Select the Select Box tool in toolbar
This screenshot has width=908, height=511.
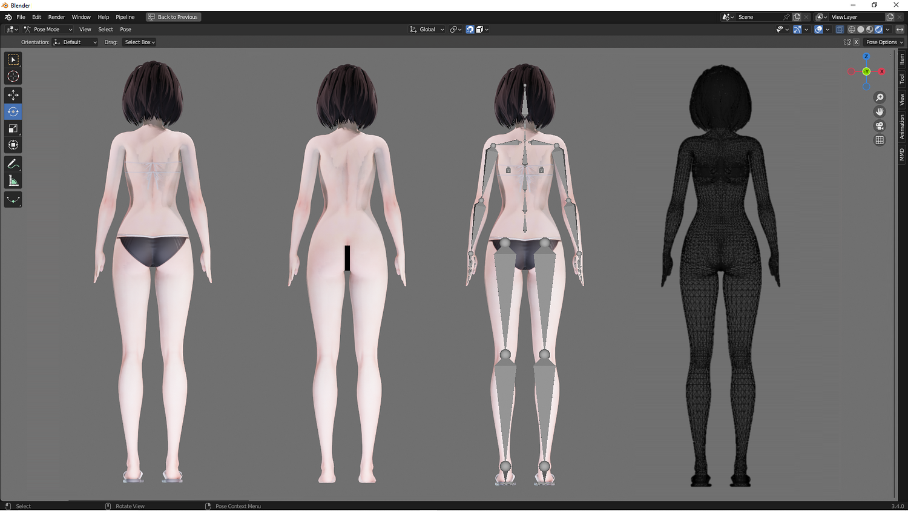coord(13,60)
